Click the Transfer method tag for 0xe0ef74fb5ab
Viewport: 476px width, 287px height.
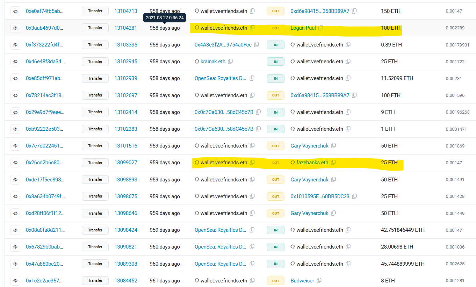click(x=95, y=11)
